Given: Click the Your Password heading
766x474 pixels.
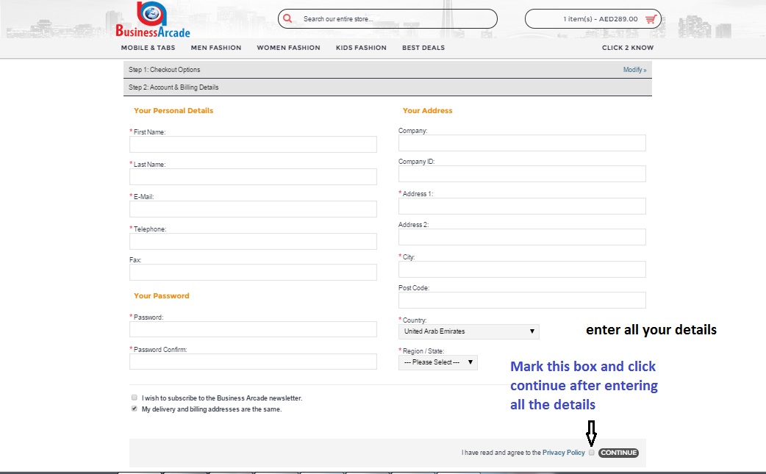Looking at the screenshot, I should [161, 296].
